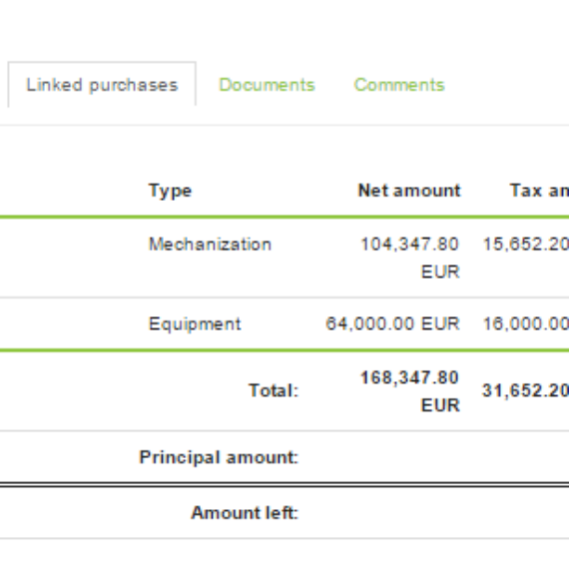Sort by the Type column header

(x=170, y=191)
